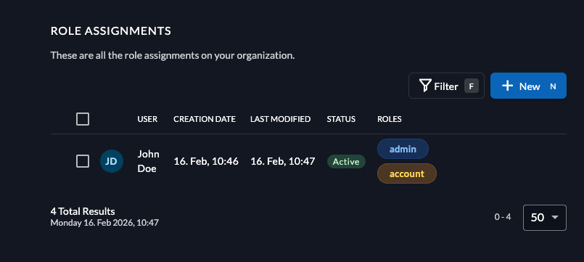Expand the dropdown arrow next to 50

(x=554, y=217)
